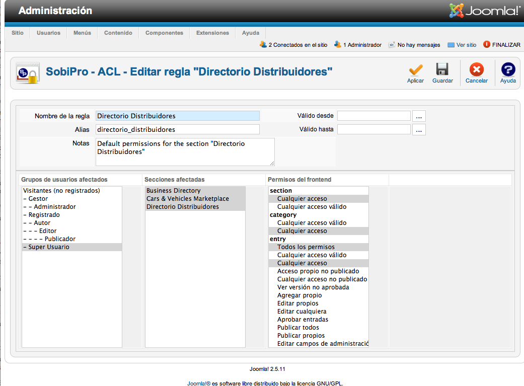Click the SobiPro ACL lock icon
The image size is (524, 386).
[x=28, y=72]
